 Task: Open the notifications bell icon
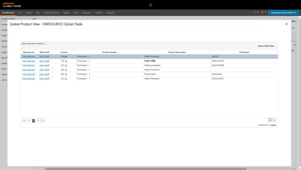click(x=255, y=12)
